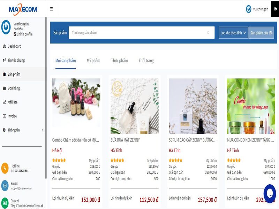Viewport: 279px width, 209px height.
Task: Click the 280,000 đ selling price
Action: (x=152, y=172)
